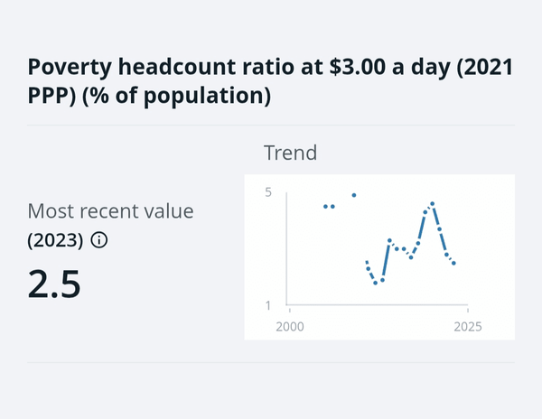Click the "Trend" heading
This screenshot has height=419, width=542.
coord(290,153)
